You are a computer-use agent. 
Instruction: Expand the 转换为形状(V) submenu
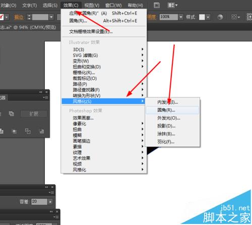pyautogui.click(x=104, y=95)
